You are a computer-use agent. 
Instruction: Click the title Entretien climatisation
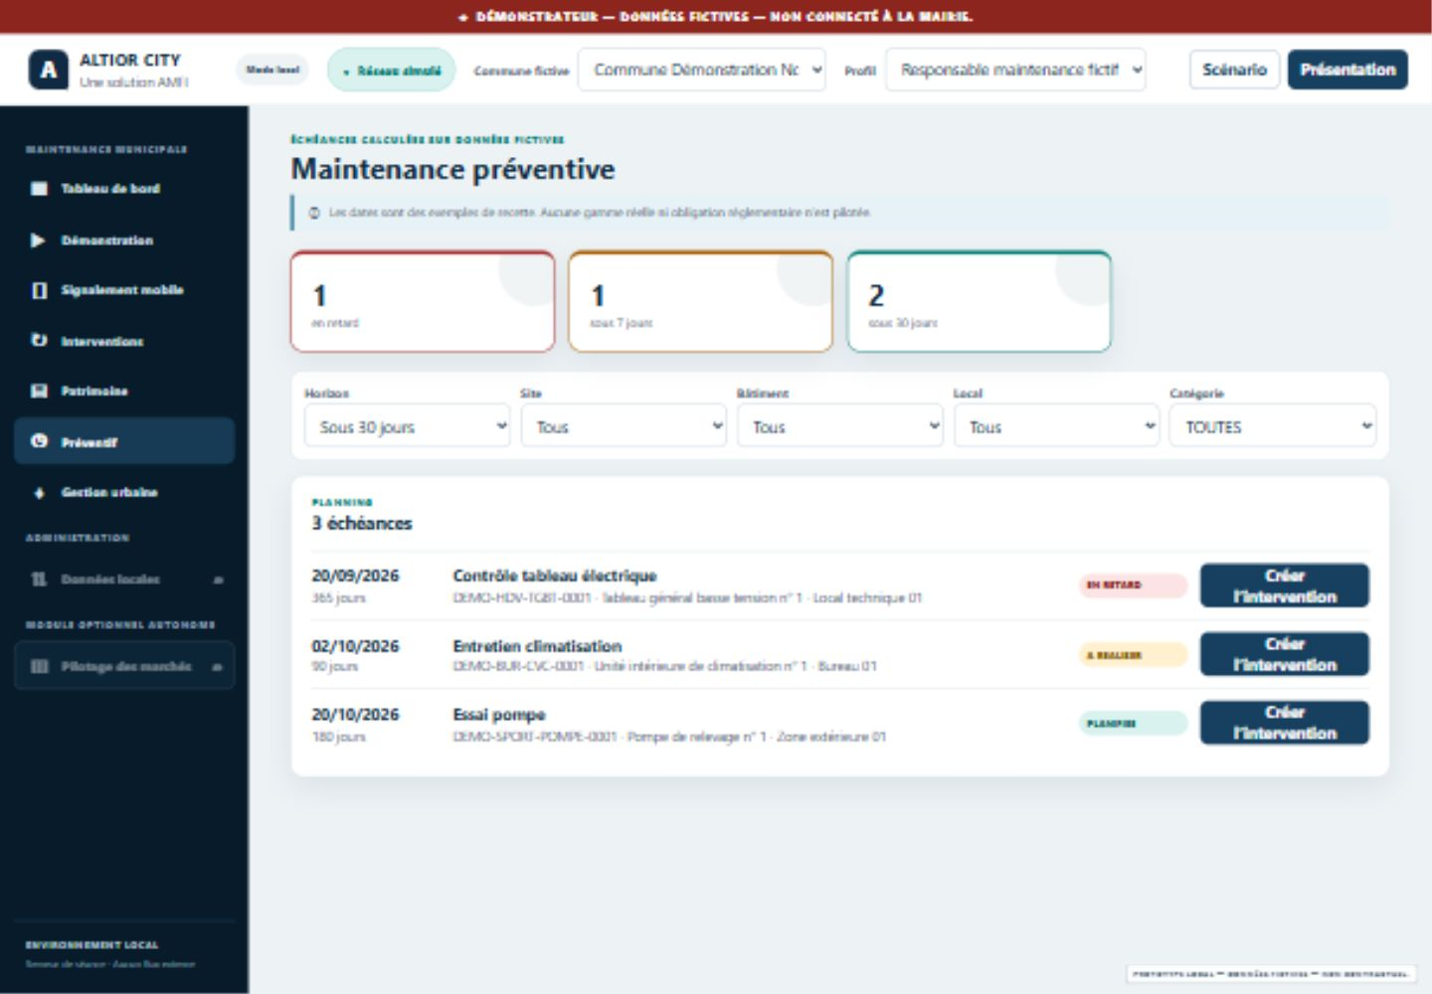[x=537, y=646]
